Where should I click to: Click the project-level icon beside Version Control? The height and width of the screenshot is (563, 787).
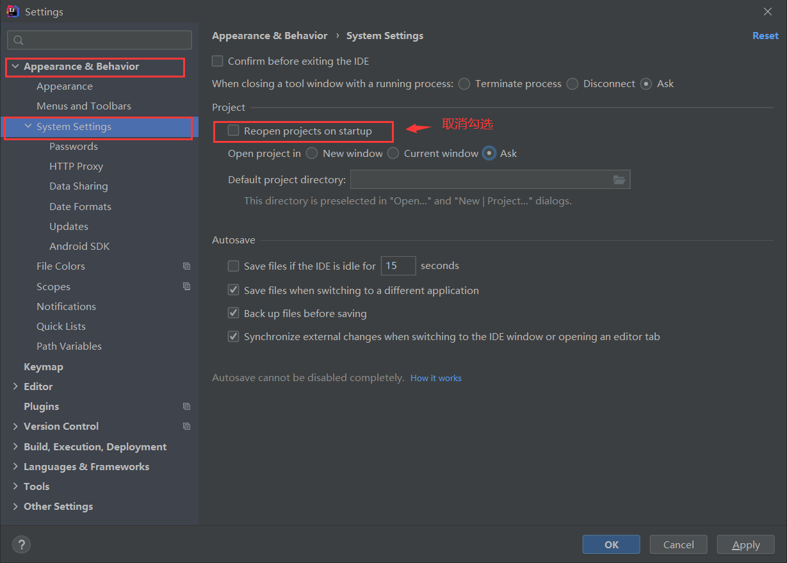(x=186, y=426)
